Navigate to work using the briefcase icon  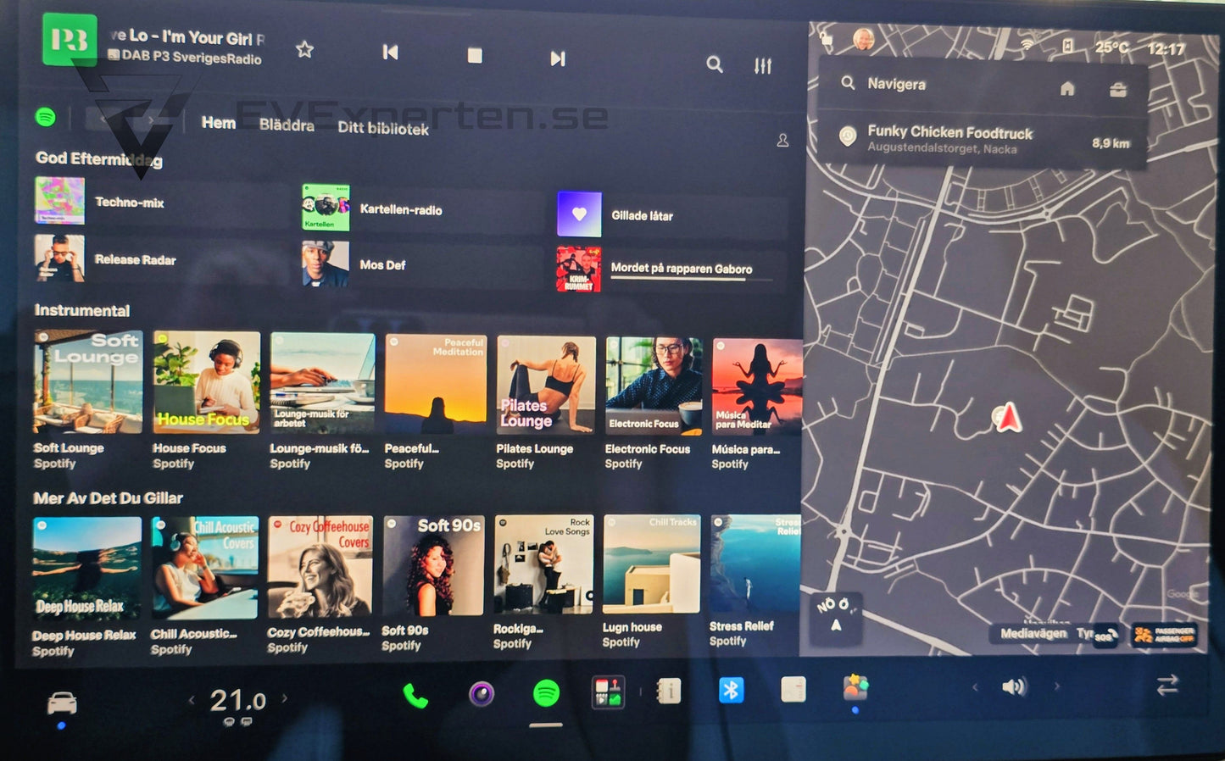click(1118, 90)
